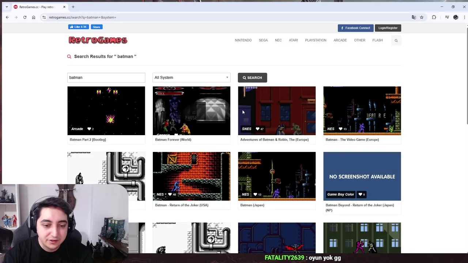468x263 pixels.
Task: Click heart icon on Return of the Joker card
Action: (170, 194)
